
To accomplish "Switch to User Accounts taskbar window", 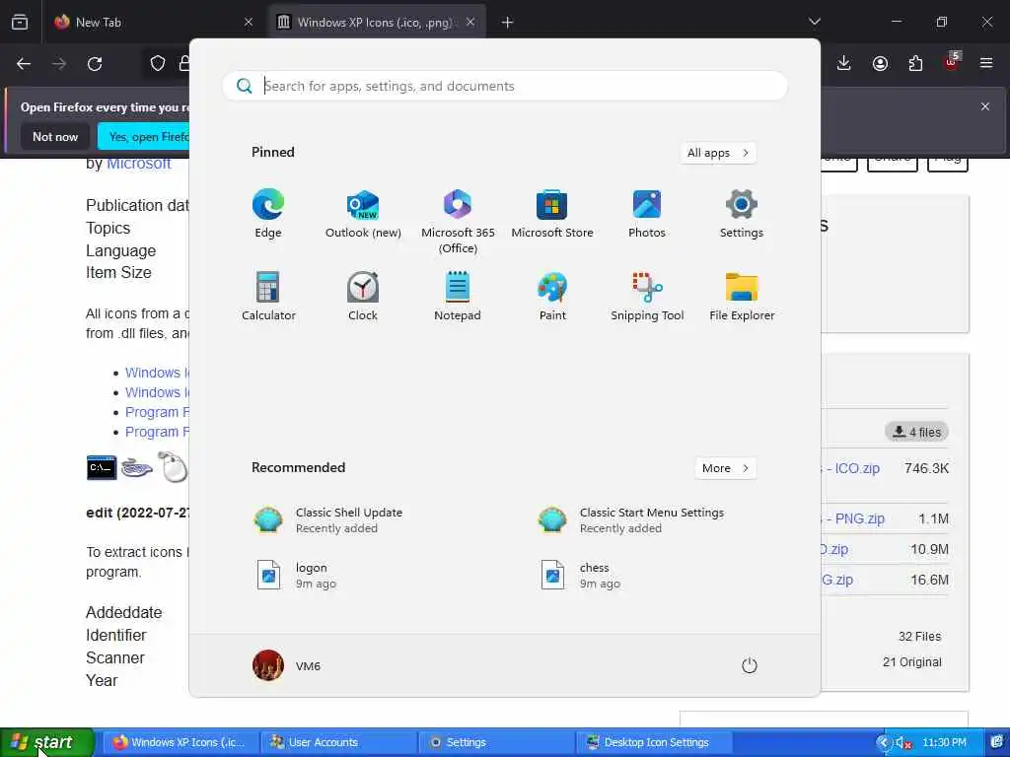I will (338, 742).
